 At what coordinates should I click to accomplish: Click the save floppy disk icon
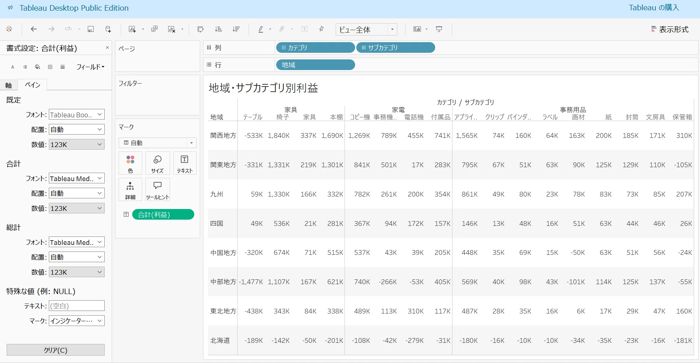[91, 29]
